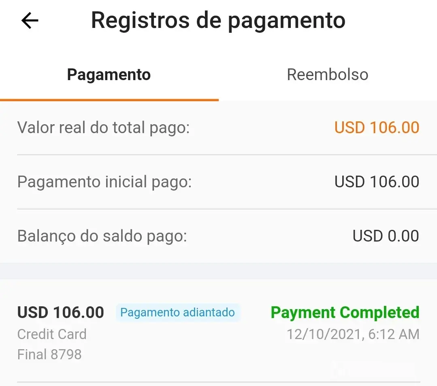Tap the back arrow icon

click(x=30, y=21)
